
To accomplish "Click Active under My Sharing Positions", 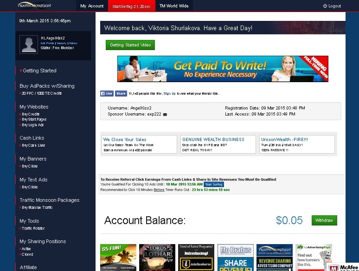I will (x=26, y=249).
